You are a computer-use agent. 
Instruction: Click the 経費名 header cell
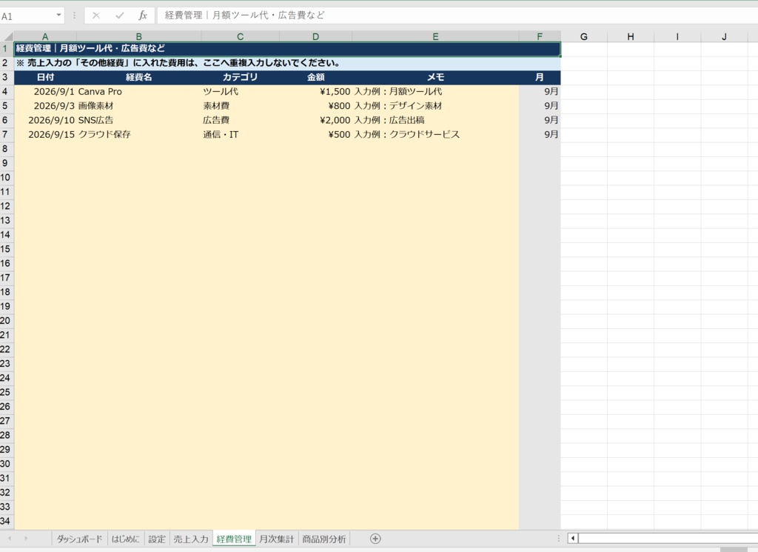click(138, 77)
